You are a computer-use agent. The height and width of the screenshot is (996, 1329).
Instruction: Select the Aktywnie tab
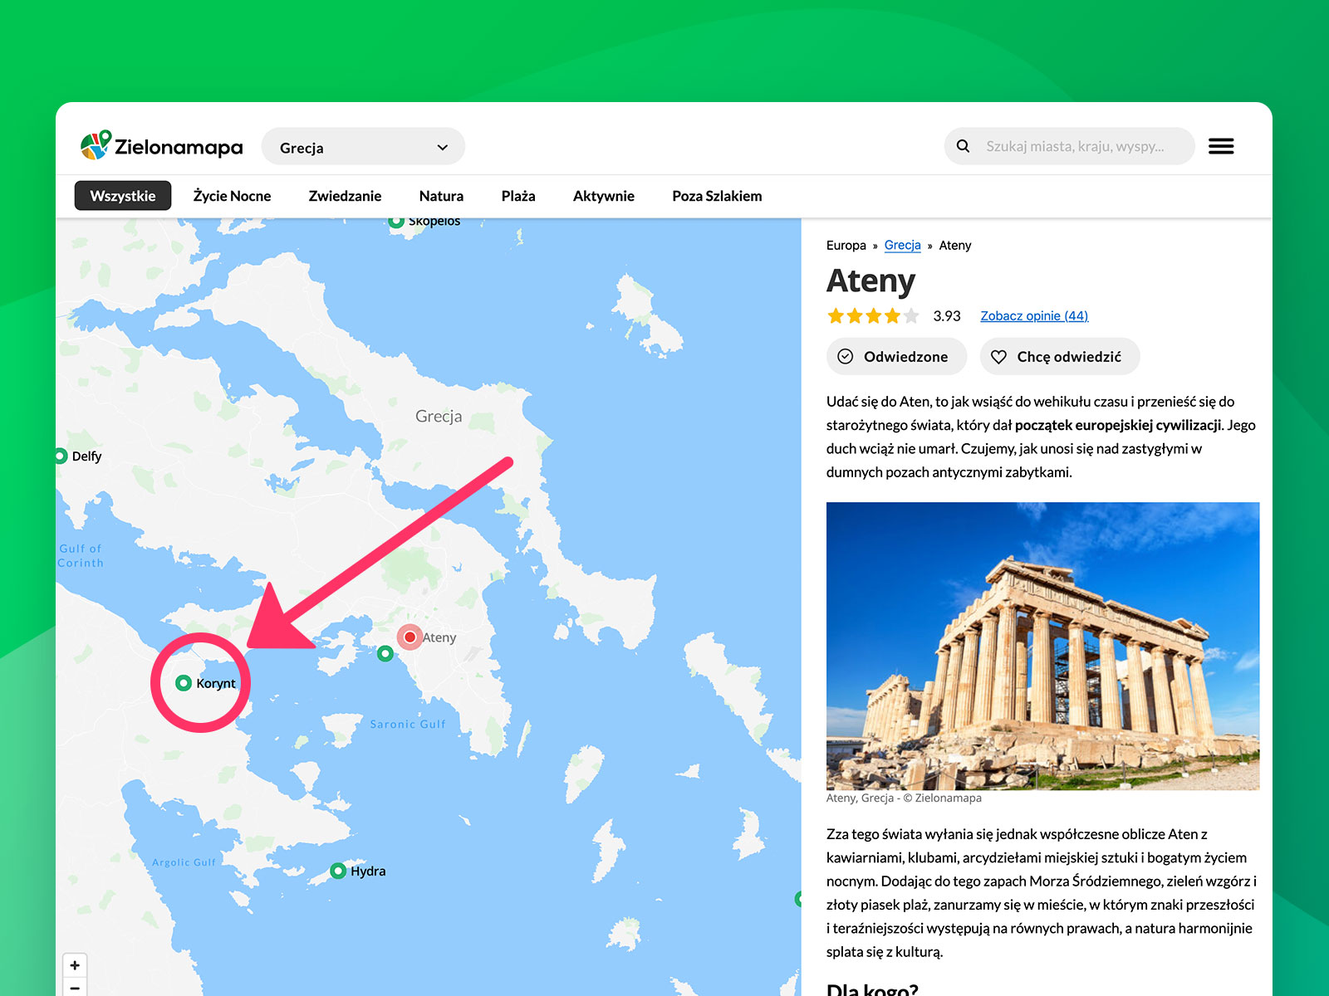pos(604,196)
